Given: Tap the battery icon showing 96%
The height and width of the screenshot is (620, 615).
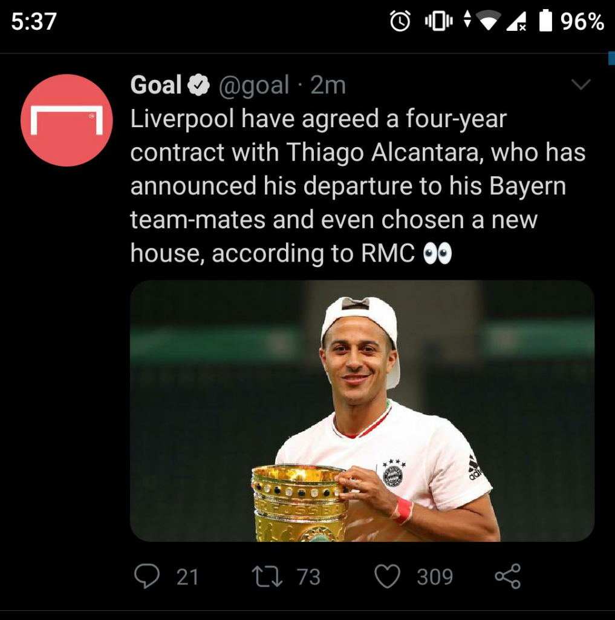Looking at the screenshot, I should pos(546,22).
